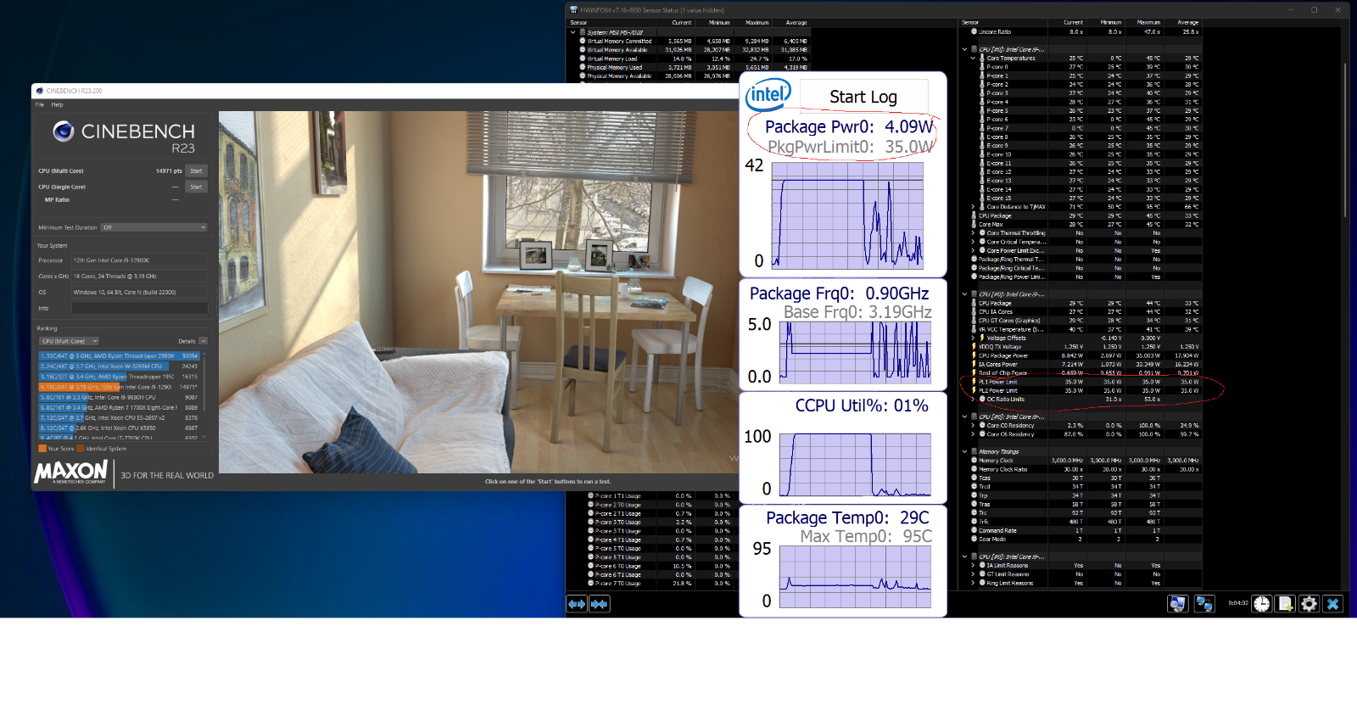Select ranking row Intel Xeon W-3265M
This screenshot has width=1357, height=710.
click(119, 366)
